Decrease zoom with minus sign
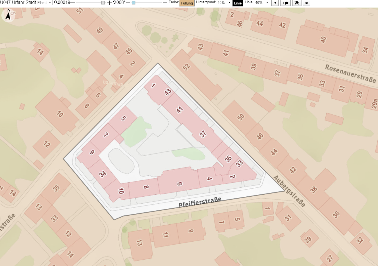The width and height of the screenshot is (378, 266). point(73,3)
